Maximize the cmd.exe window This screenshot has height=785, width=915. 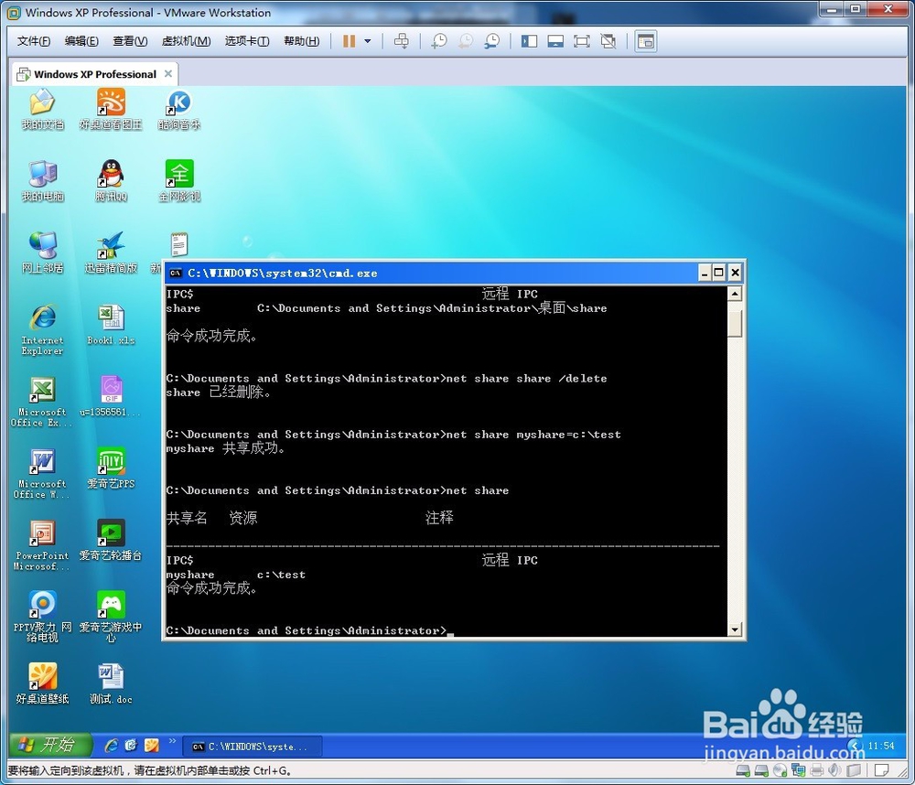tap(719, 273)
